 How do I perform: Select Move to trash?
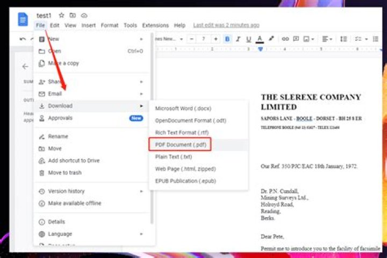pos(91,173)
